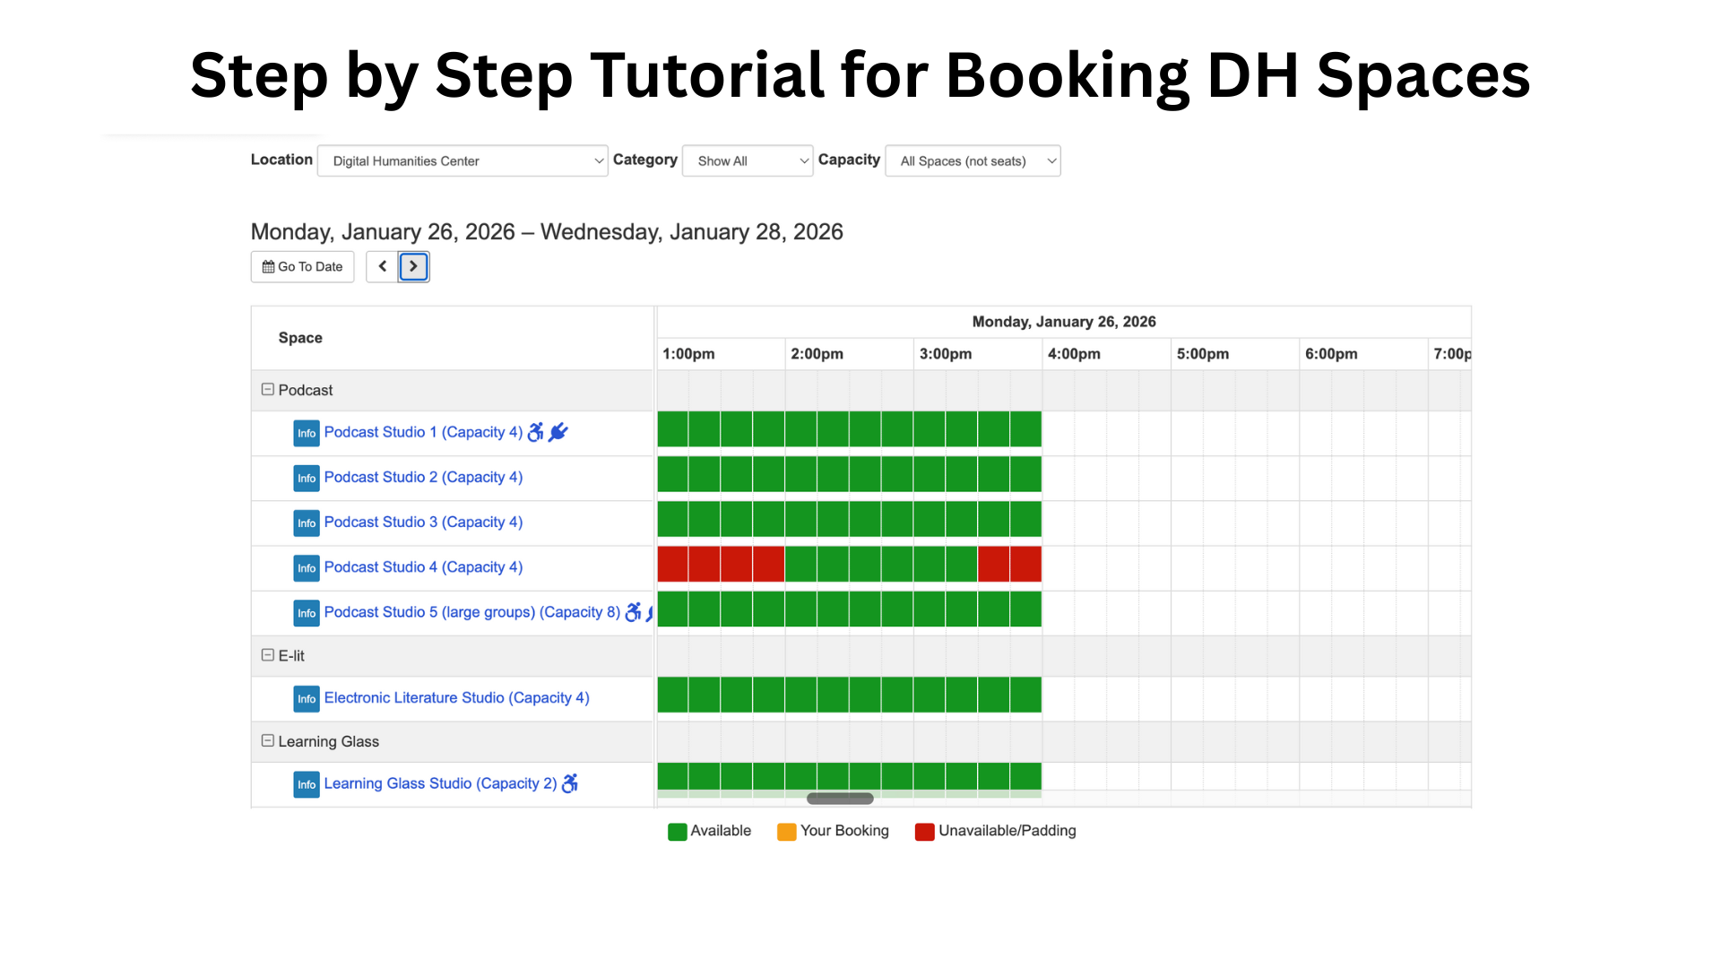Click the green Available legend swatch
Screen dimensions: 1721x968
676,831
